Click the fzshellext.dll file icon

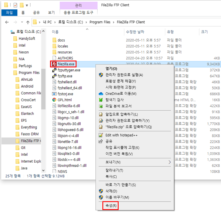(54, 82)
